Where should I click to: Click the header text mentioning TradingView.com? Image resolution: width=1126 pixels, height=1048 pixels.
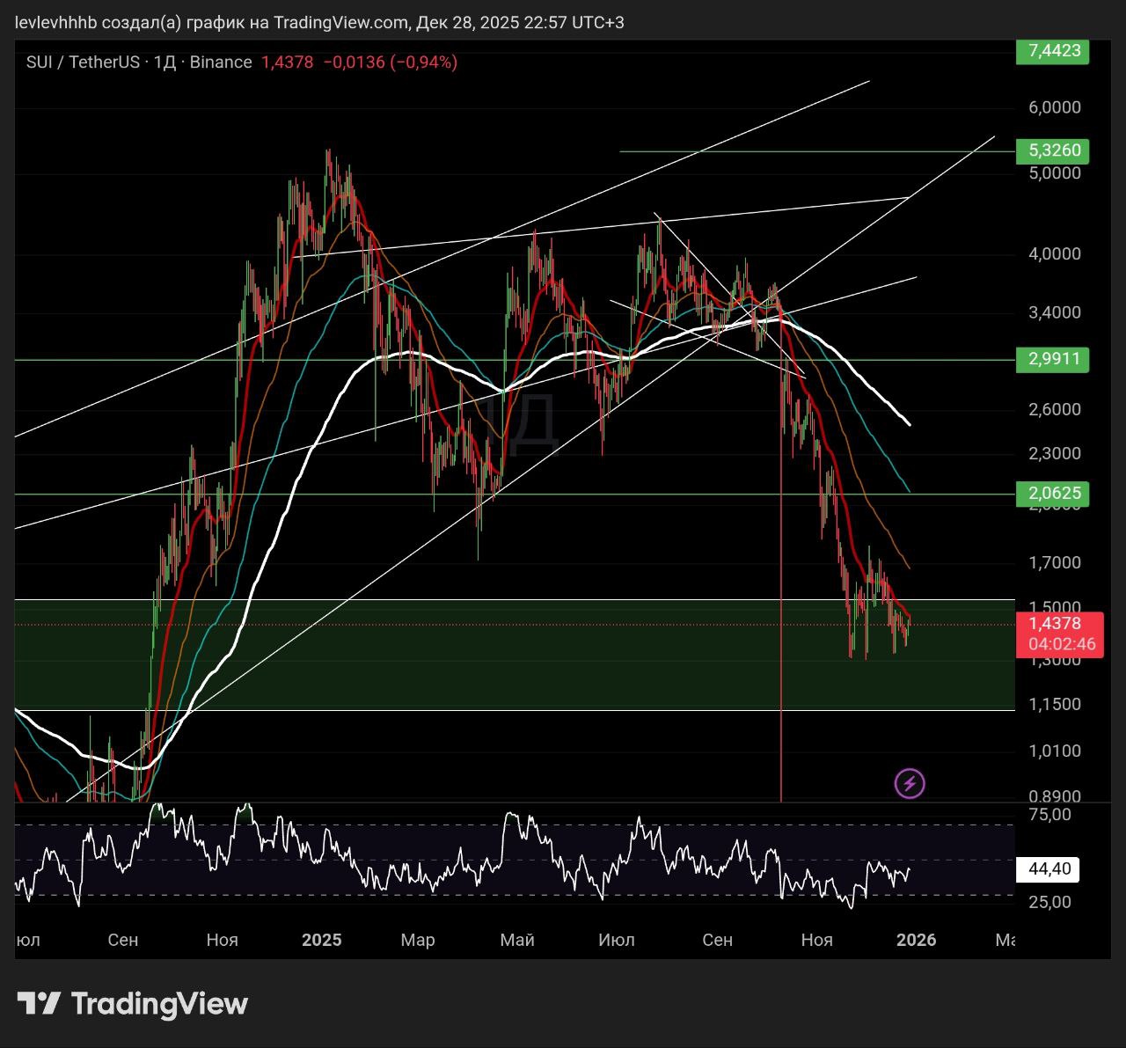[341, 22]
